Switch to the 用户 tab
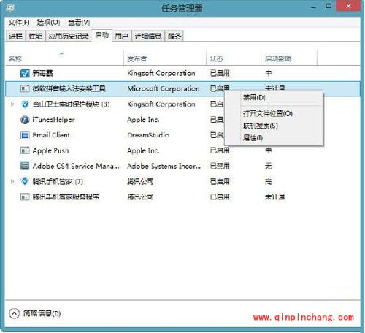 click(x=121, y=37)
